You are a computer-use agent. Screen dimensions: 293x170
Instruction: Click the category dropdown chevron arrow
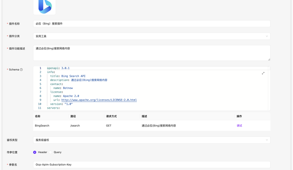tap(267, 36)
